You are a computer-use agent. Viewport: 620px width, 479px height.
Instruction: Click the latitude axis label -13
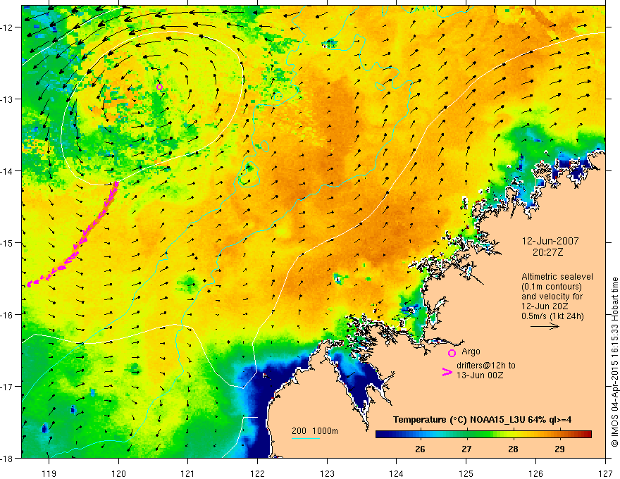click(8, 99)
